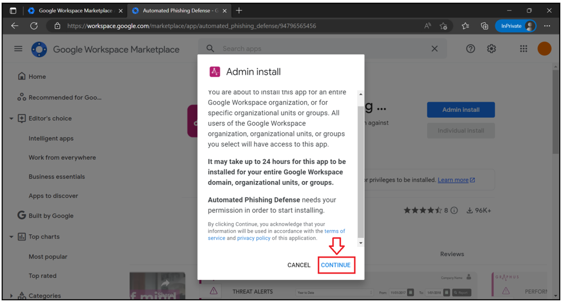The image size is (563, 303).
Task: Click the app video thumbnail with share arrow
Action: click(x=158, y=286)
